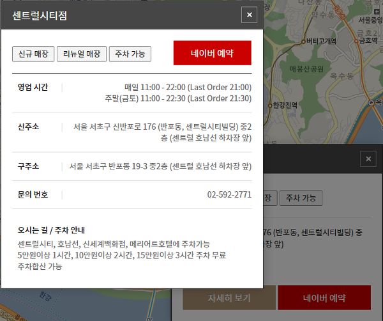
Task: Click the 오시는 길 / 주차 안내 heading
Action: click(51, 230)
